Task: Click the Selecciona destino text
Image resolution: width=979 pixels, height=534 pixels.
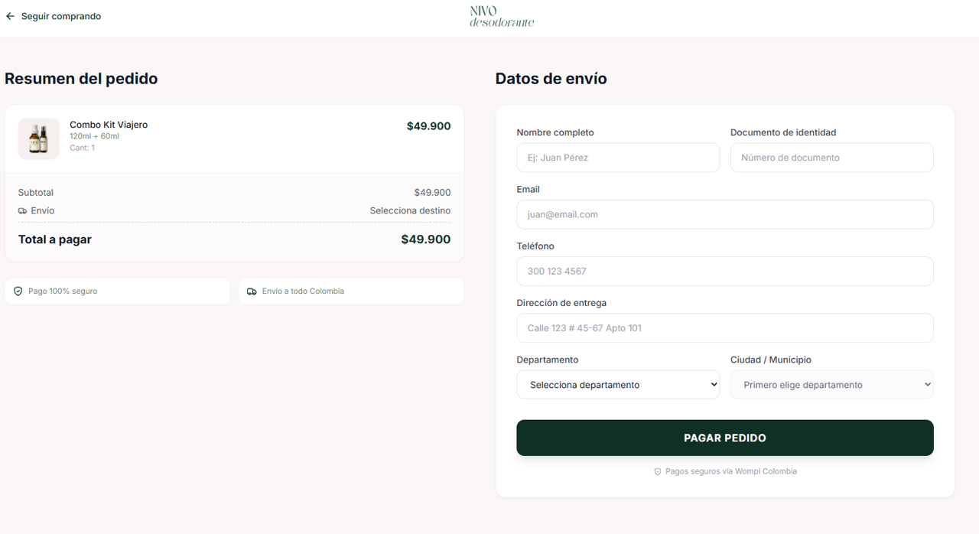Action: (410, 210)
